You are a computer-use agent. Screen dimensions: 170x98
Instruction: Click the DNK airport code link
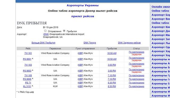pyautogui.click(x=46, y=34)
